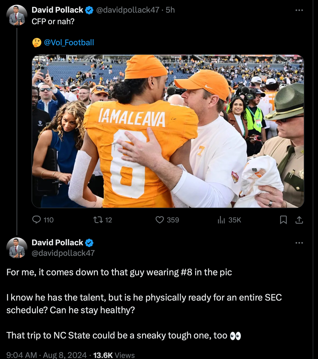Open more options on the first tweet

(299, 10)
